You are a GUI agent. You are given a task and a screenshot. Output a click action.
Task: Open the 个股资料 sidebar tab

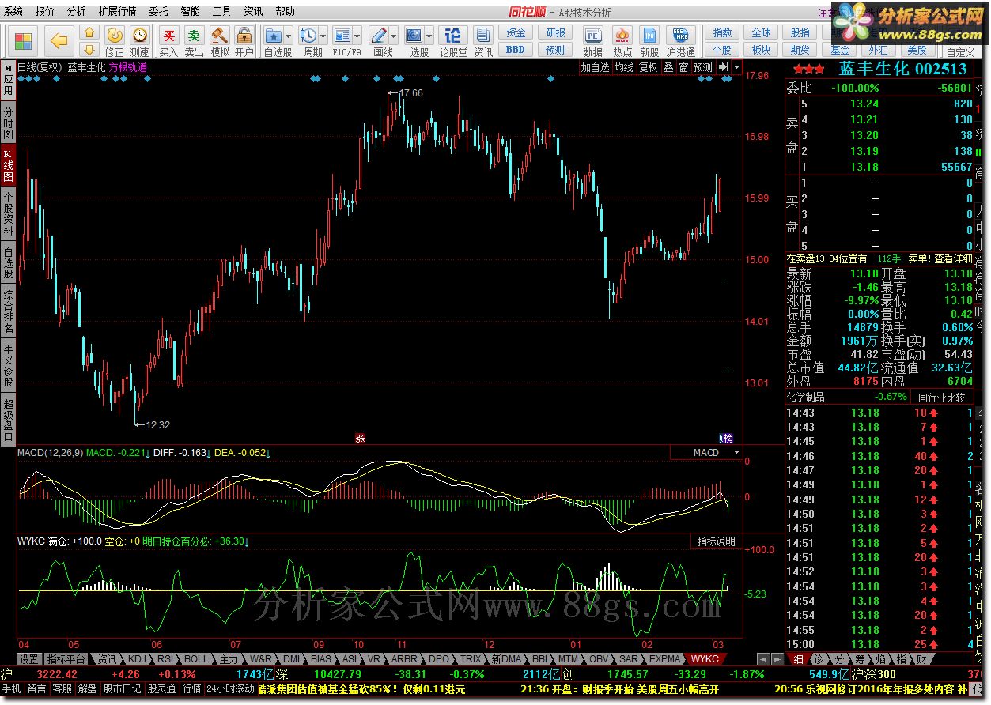pyautogui.click(x=8, y=213)
